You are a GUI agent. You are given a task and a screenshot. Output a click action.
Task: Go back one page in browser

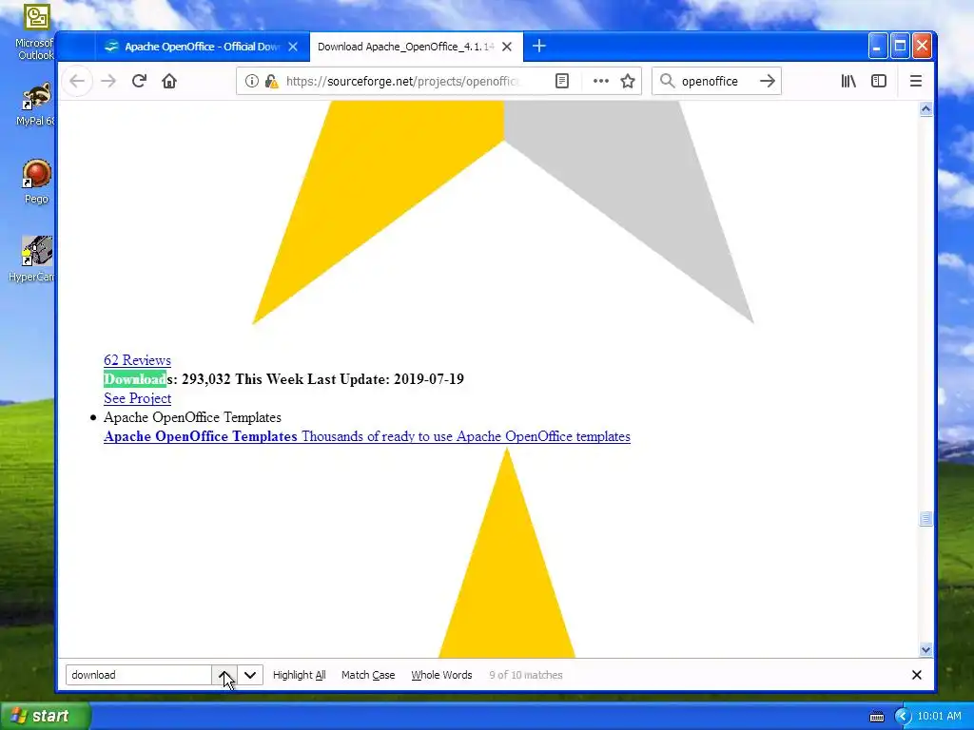(x=77, y=81)
